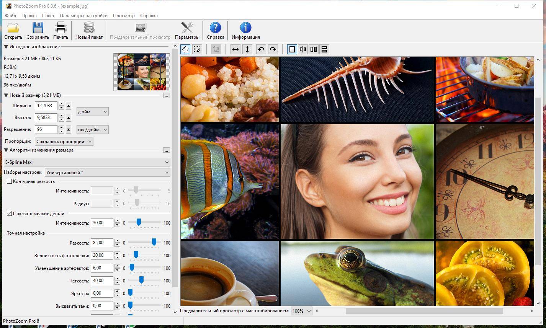Click the Сохранить floppy disk icon

38,28
